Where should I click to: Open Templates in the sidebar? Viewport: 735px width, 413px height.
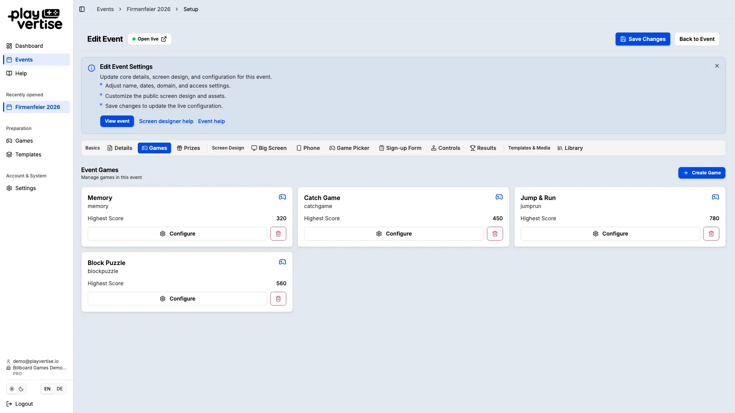pyautogui.click(x=37, y=154)
